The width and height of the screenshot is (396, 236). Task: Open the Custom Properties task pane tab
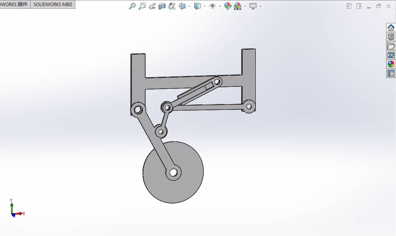pos(391,73)
